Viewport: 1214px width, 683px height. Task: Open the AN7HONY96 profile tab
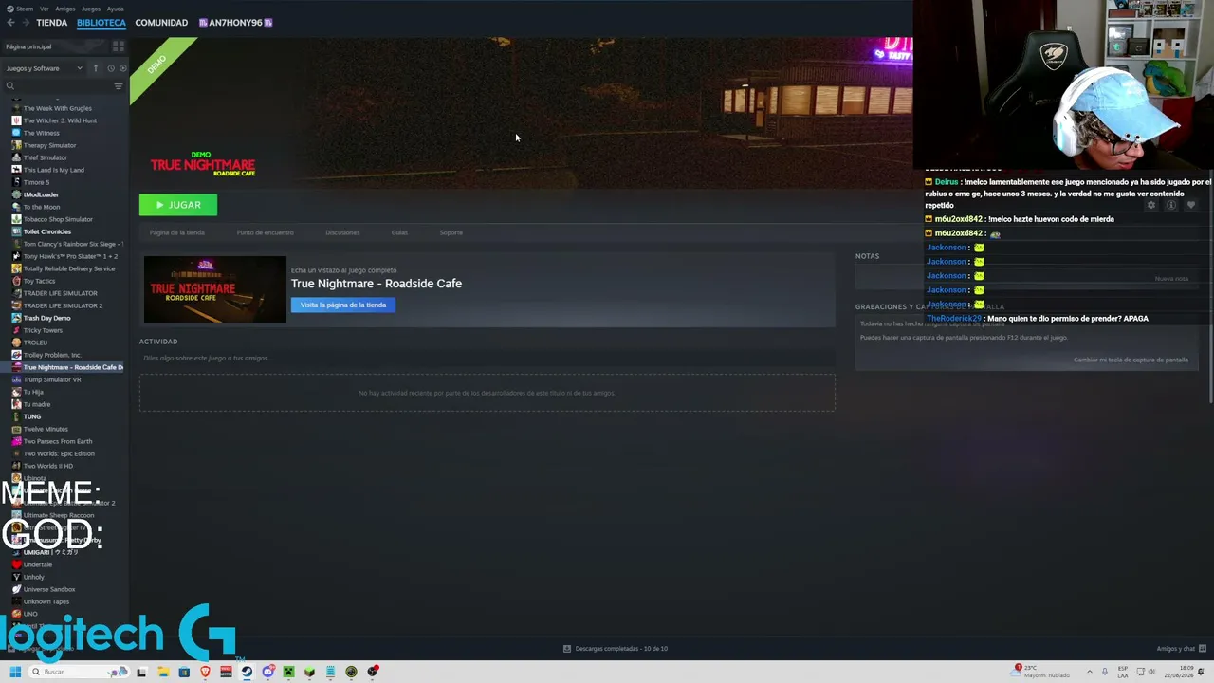tap(235, 23)
